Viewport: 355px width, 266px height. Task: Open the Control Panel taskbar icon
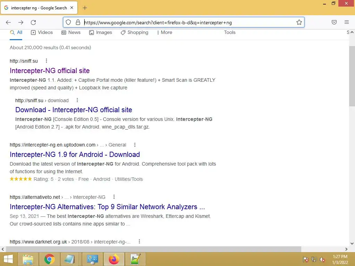tap(92, 259)
